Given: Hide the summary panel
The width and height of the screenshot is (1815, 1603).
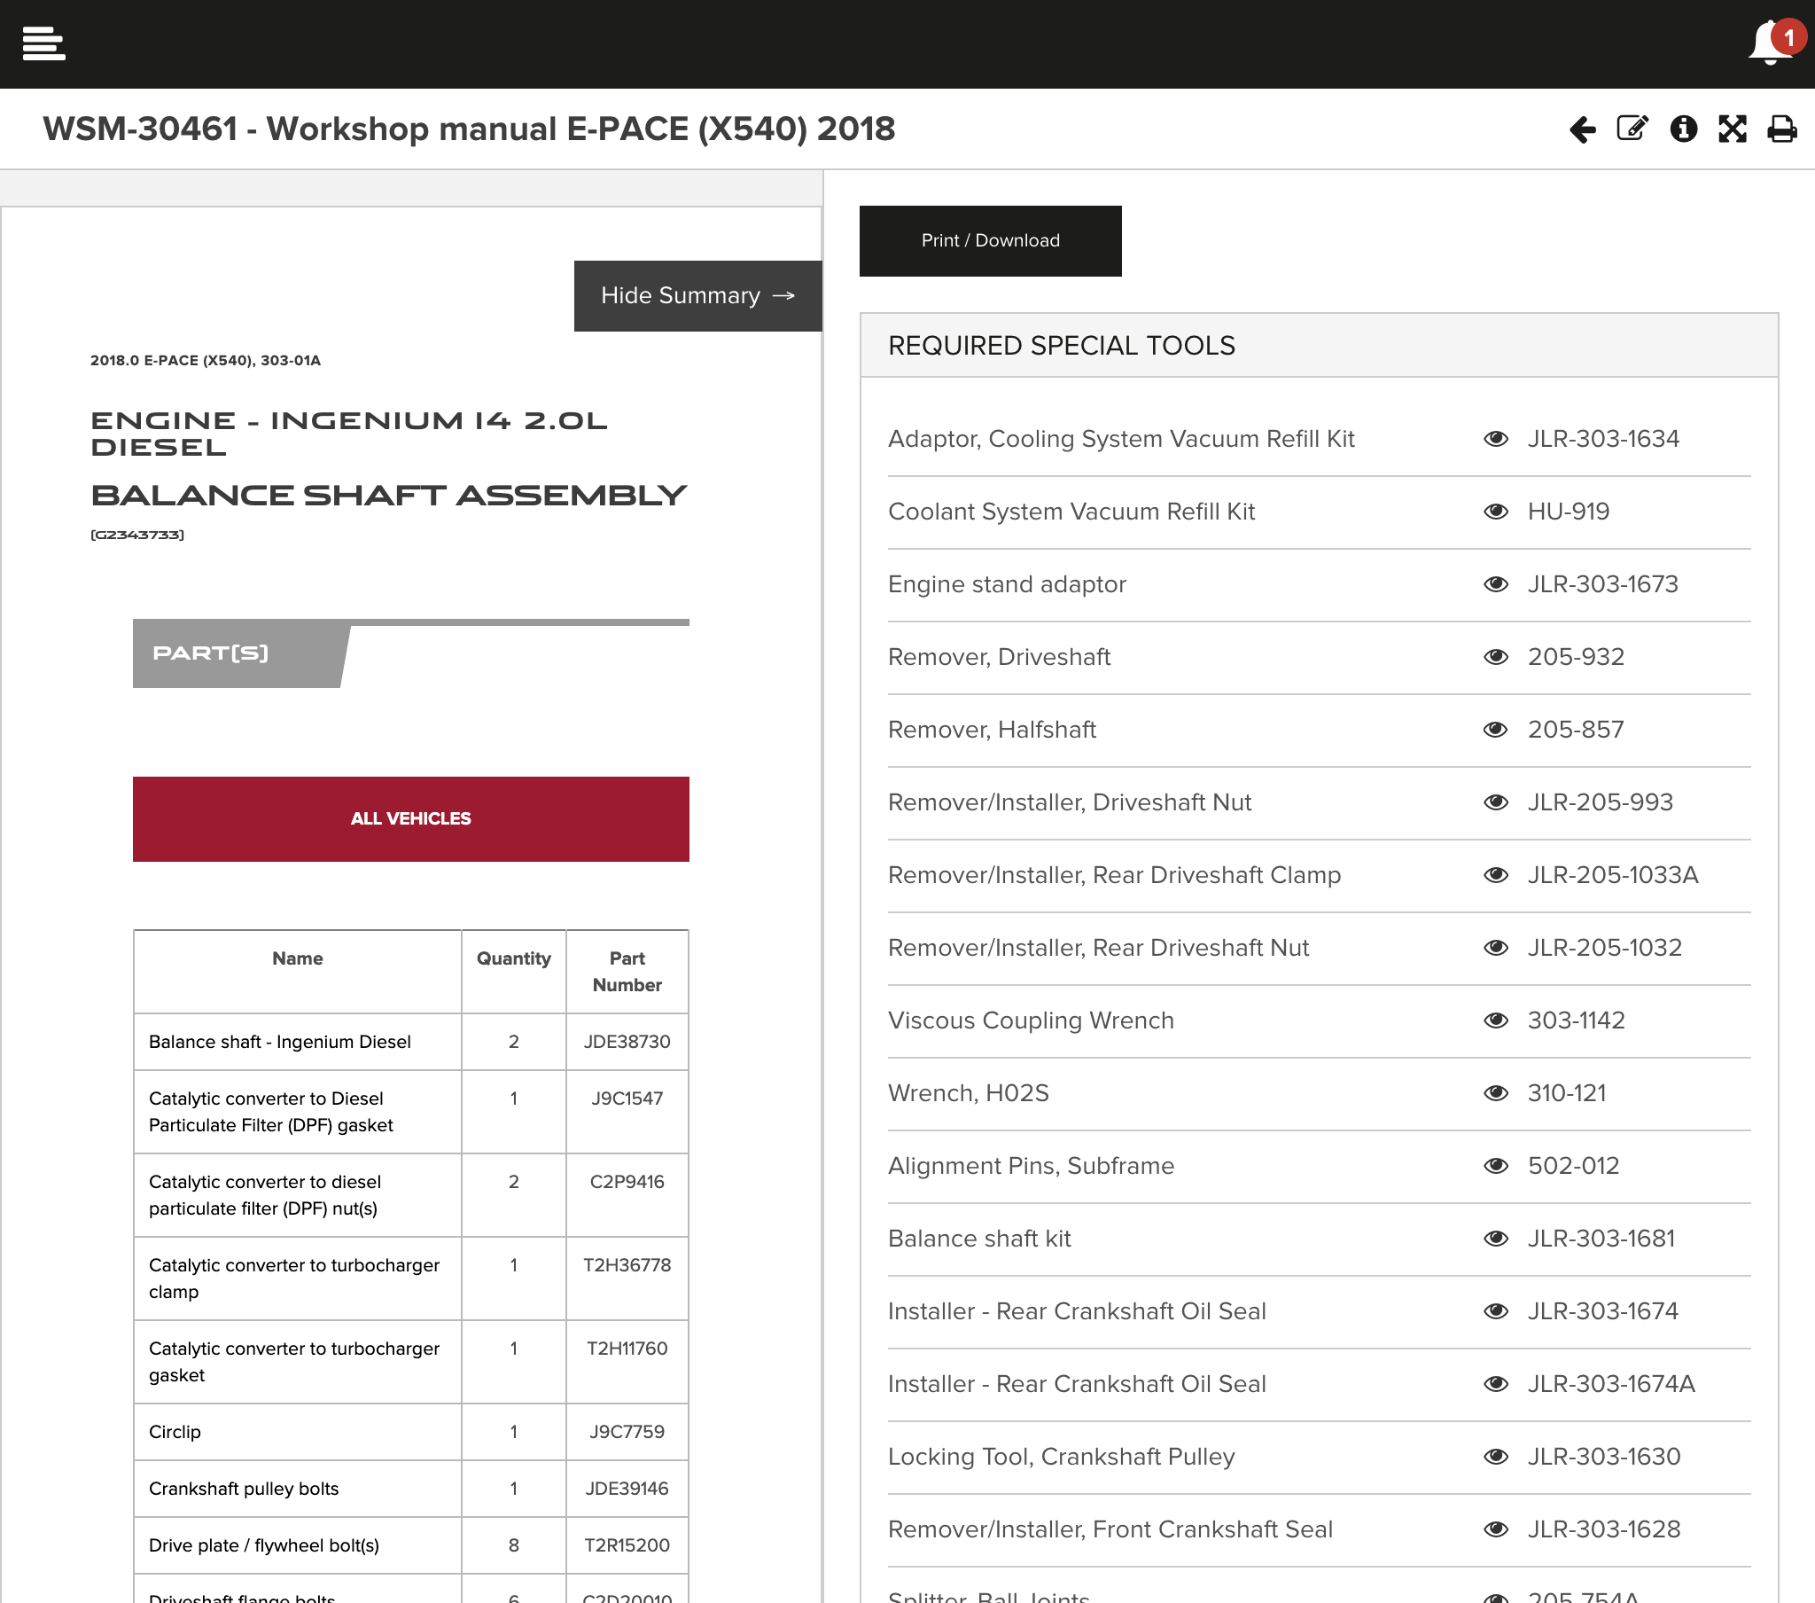Looking at the screenshot, I should click(x=698, y=296).
